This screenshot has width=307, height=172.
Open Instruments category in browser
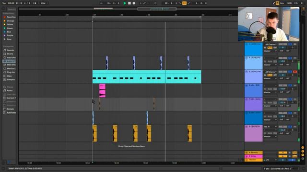[10, 58]
